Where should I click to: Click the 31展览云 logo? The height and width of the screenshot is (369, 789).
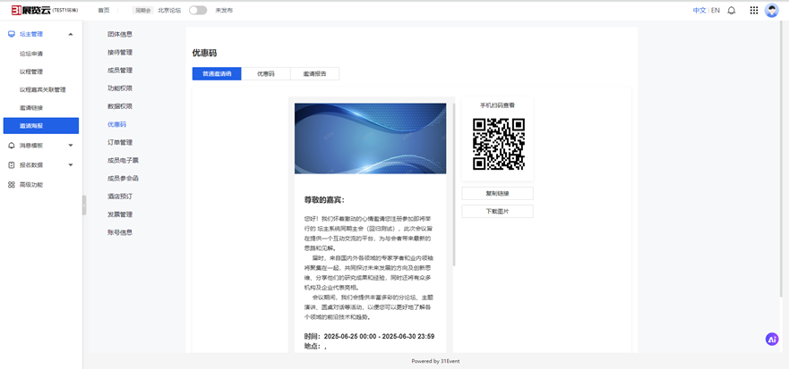(31, 10)
